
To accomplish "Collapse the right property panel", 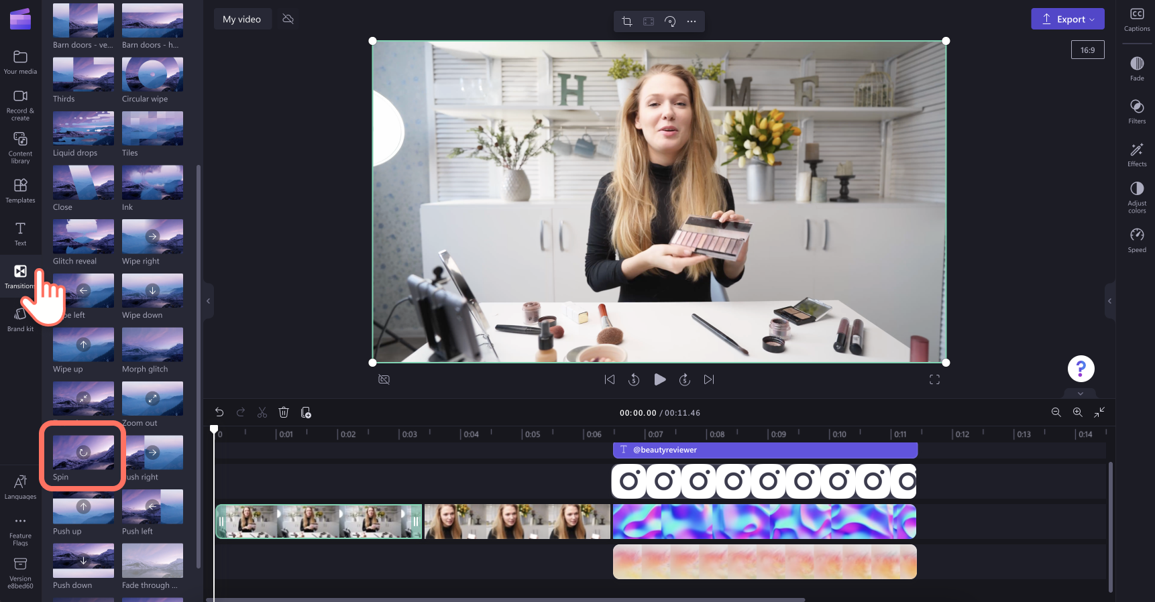I will pyautogui.click(x=1109, y=301).
